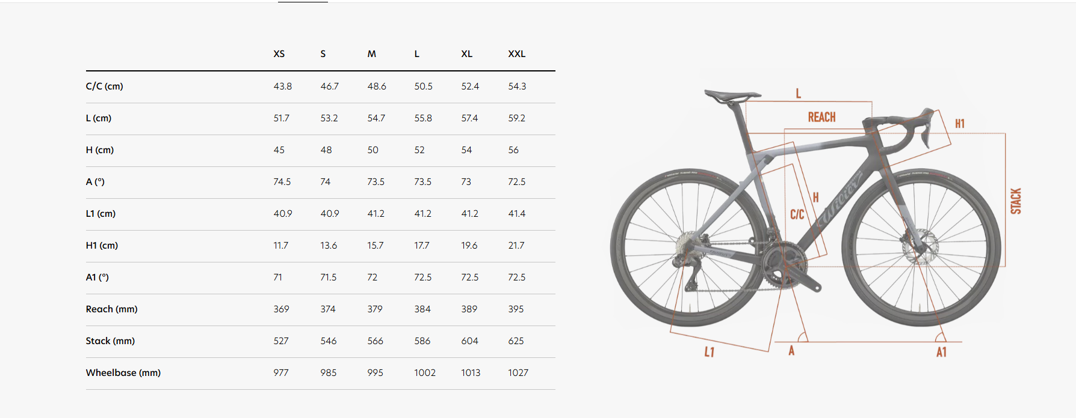Click the REACH label on bike diagram
The height and width of the screenshot is (418, 1076).
click(x=821, y=117)
